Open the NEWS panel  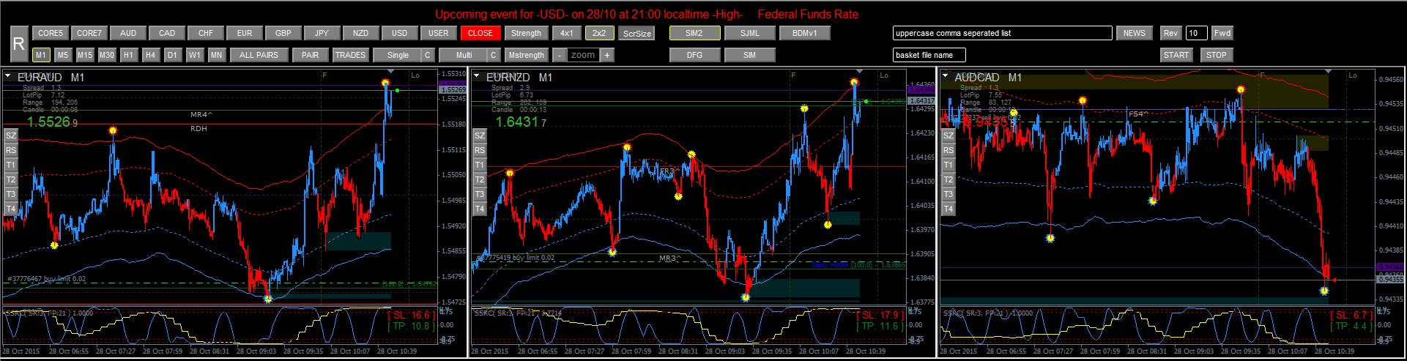[x=1134, y=33]
